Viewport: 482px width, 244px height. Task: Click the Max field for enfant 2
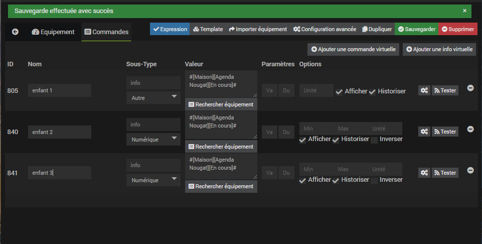click(x=351, y=129)
